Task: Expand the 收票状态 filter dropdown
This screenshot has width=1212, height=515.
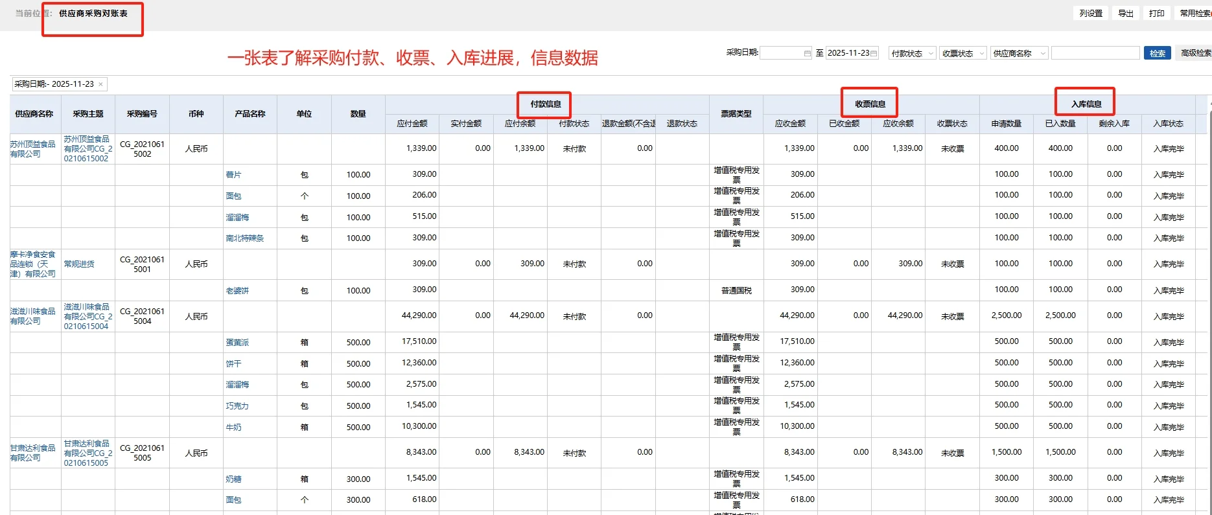Action: click(963, 53)
